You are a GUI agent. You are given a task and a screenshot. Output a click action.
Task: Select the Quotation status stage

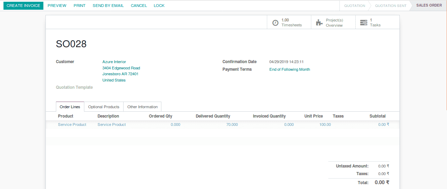pyautogui.click(x=355, y=6)
